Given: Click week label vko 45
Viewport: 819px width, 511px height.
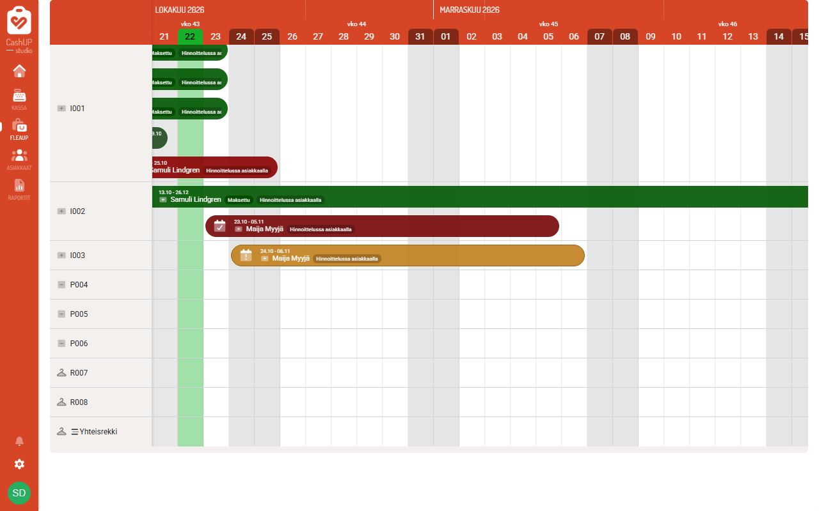Looking at the screenshot, I should (x=548, y=24).
